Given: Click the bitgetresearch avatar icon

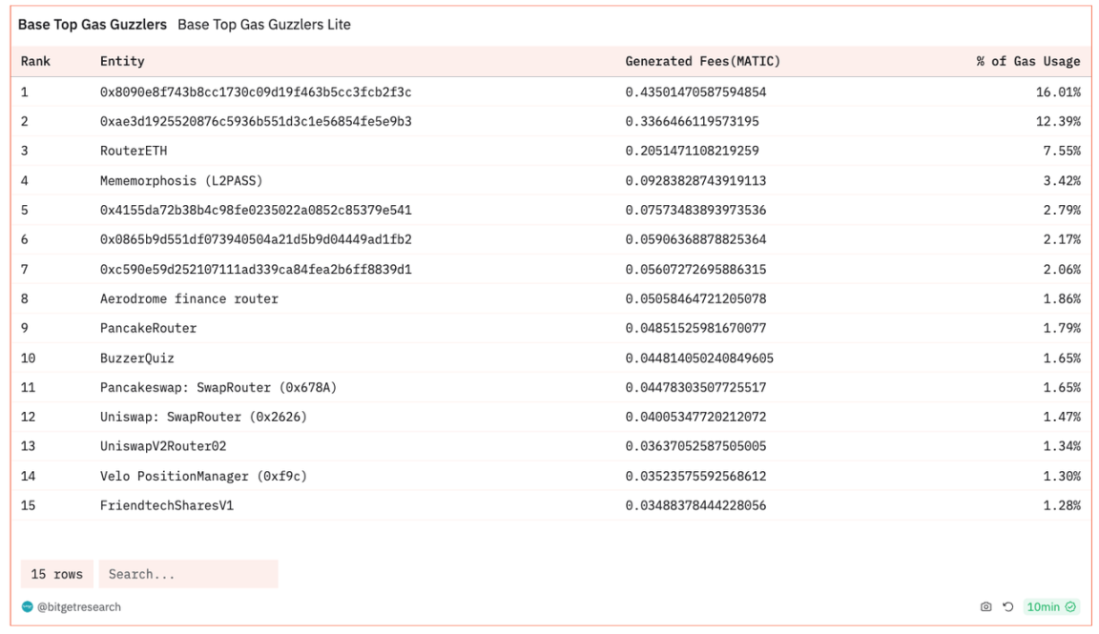Looking at the screenshot, I should coord(27,606).
